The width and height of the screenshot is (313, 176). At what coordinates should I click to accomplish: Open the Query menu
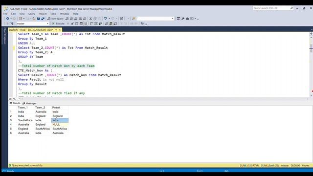(x=31, y=14)
